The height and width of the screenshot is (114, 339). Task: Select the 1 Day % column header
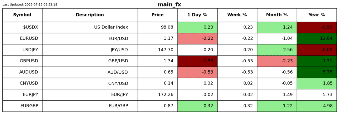(197, 15)
